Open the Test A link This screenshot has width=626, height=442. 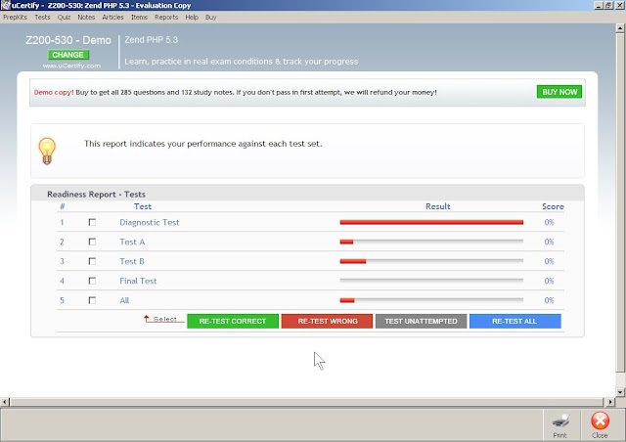pyautogui.click(x=132, y=242)
